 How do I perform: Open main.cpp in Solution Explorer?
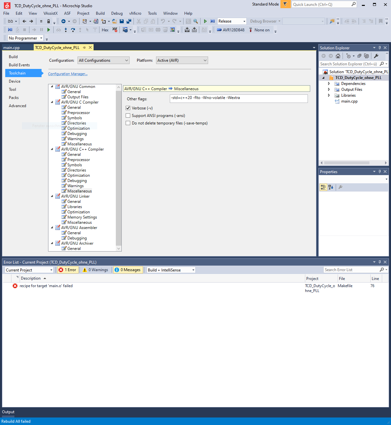349,101
